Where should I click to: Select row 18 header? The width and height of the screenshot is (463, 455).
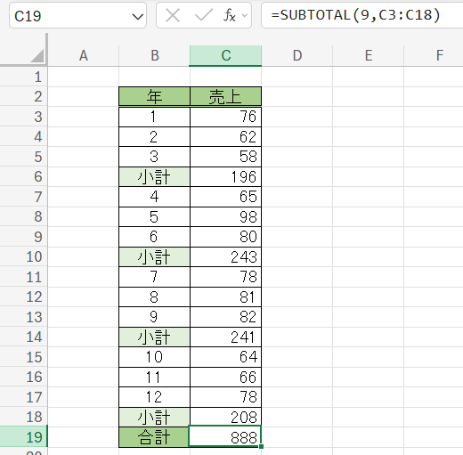[x=24, y=417]
